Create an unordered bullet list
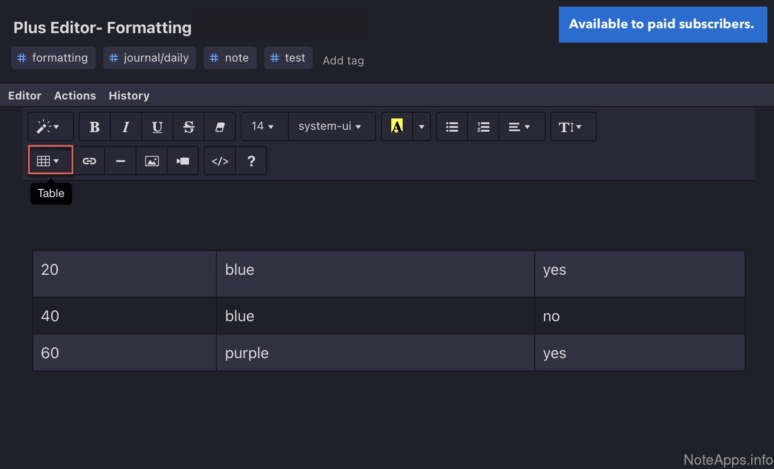The image size is (774, 469). [x=452, y=127]
